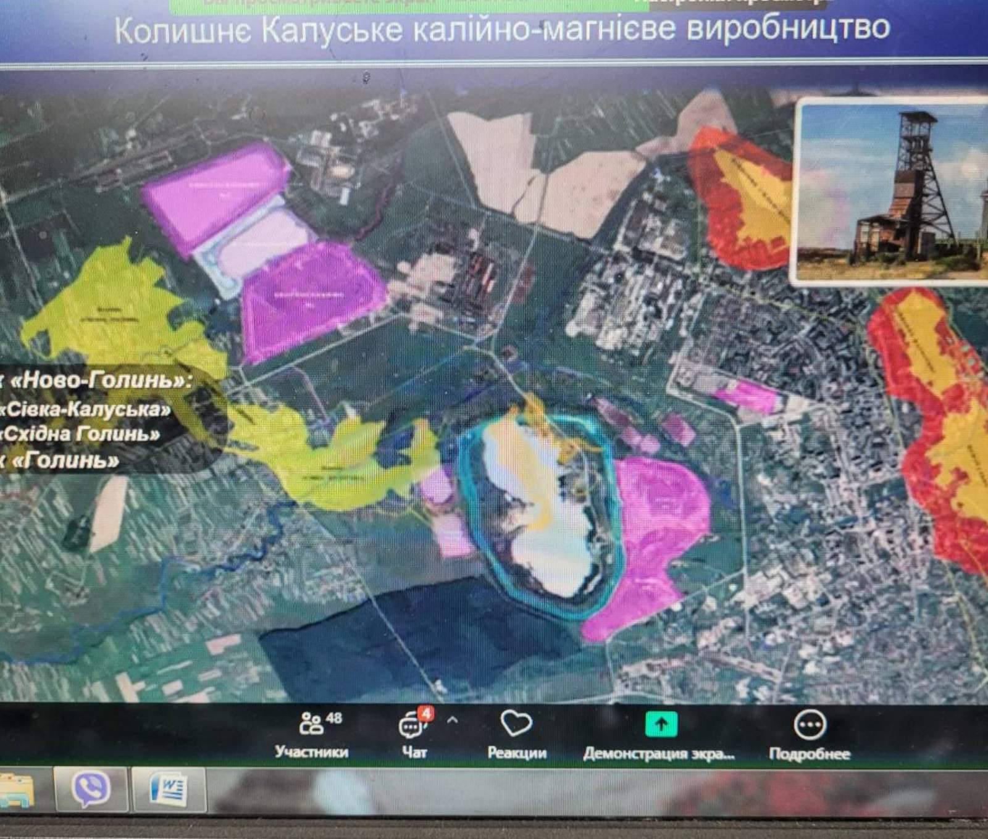Click the green share screen arrow icon

point(661,725)
